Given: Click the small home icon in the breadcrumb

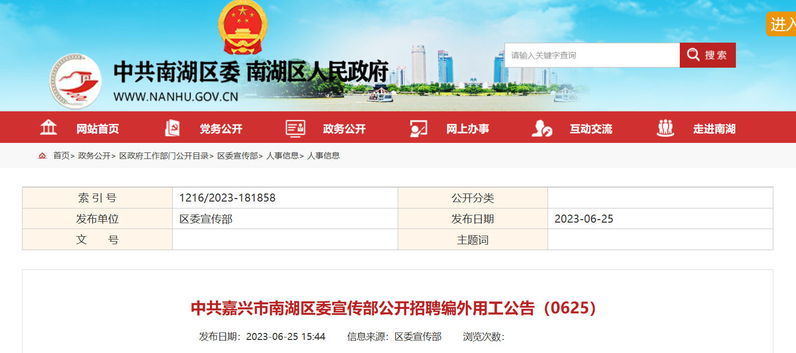Looking at the screenshot, I should click(42, 156).
